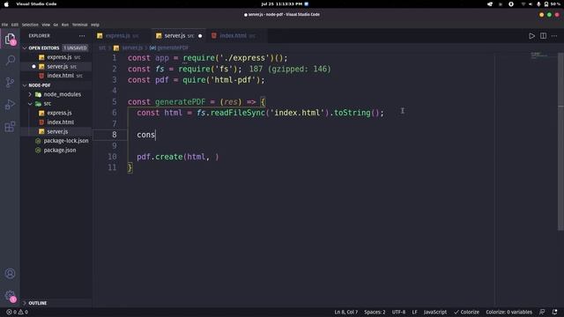564x317 pixels.
Task: Click the unsaved dot on server.js tab
Action: pos(200,36)
